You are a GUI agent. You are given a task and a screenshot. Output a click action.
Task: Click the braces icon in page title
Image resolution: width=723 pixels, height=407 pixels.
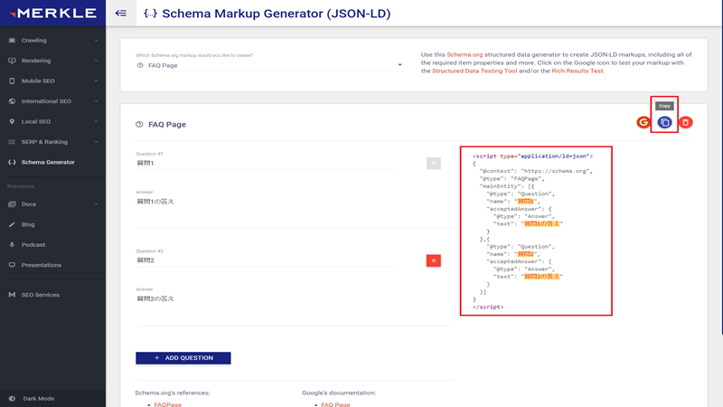(x=150, y=13)
